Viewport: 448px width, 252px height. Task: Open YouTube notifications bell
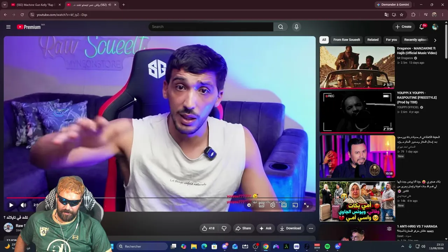pos(422,27)
